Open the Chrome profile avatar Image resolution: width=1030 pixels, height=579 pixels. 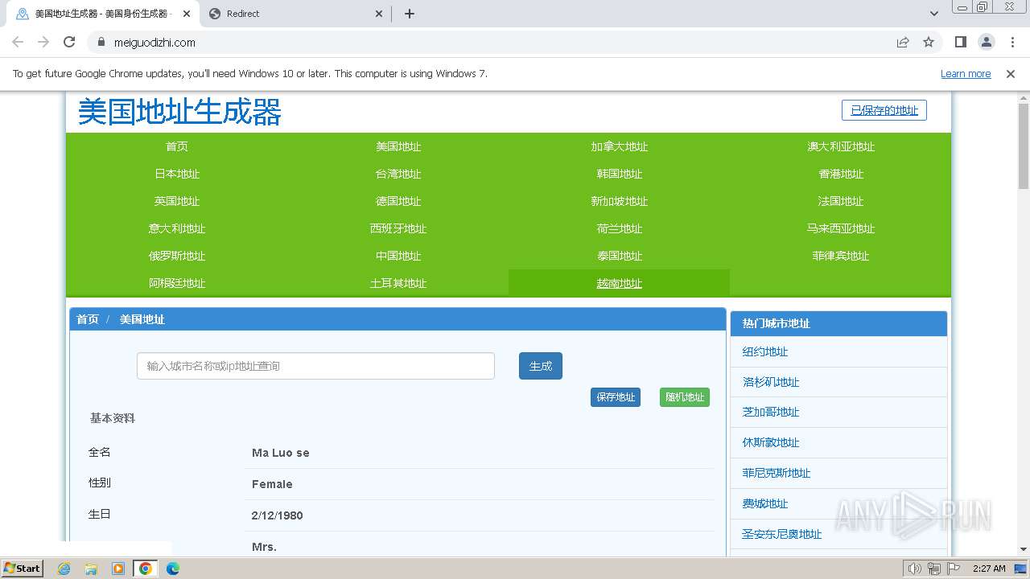[x=987, y=43]
